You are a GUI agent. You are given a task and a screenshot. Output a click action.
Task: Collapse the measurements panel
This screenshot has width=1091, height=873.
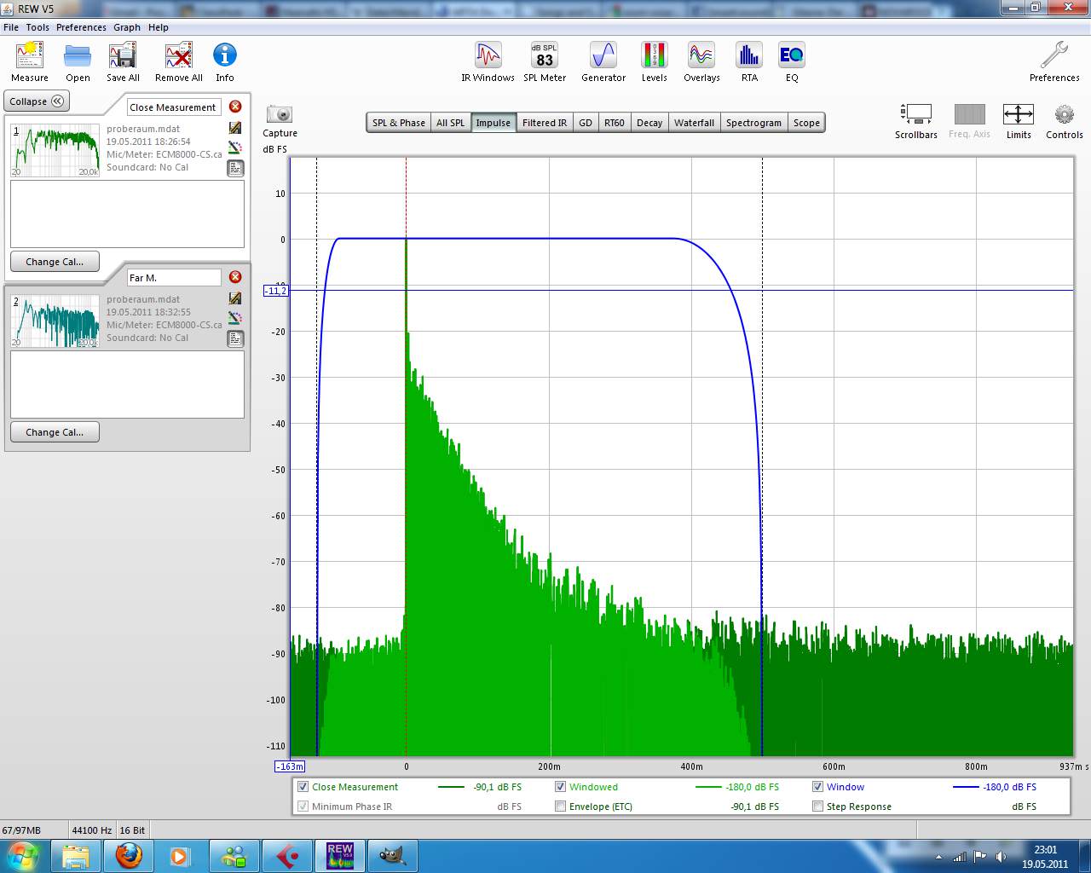37,101
